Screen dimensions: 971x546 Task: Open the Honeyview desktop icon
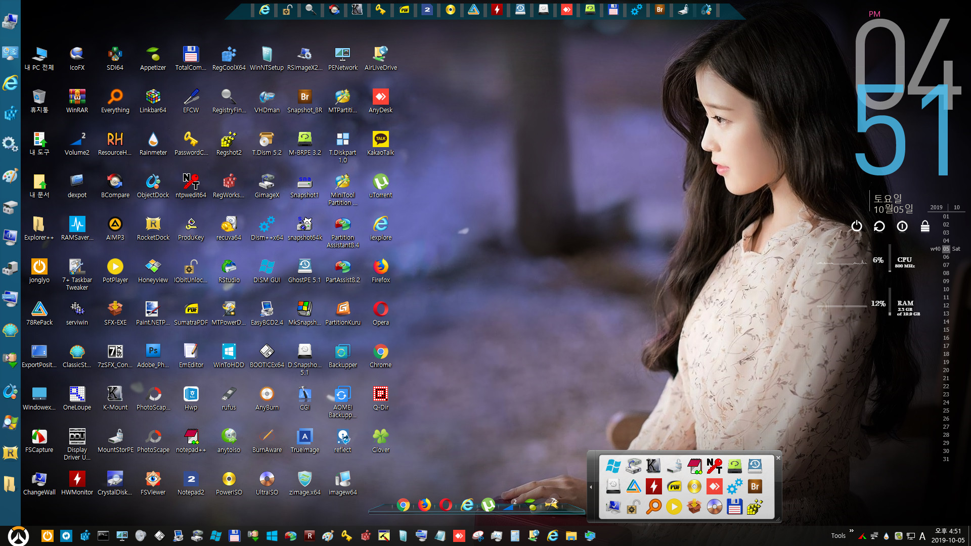click(153, 270)
